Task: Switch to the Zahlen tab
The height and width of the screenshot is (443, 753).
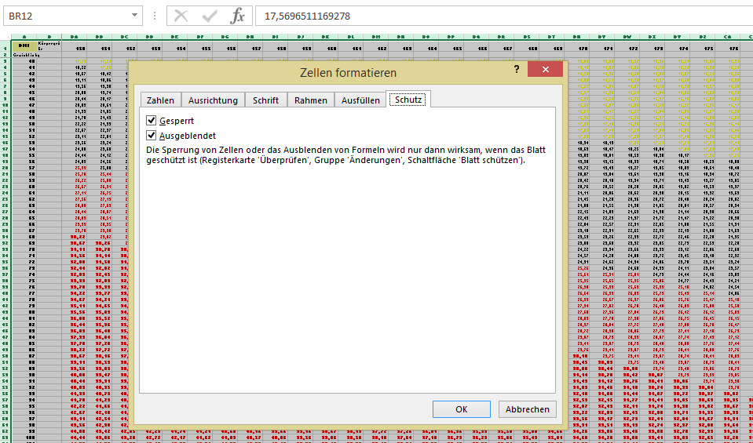Action: click(x=160, y=100)
